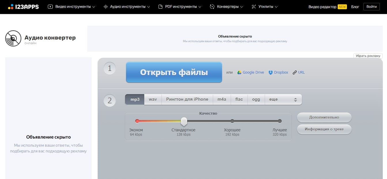Switch to Рингтон для iPhone format tab

click(187, 99)
